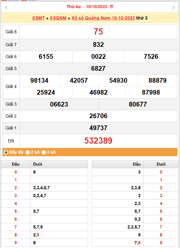Click the Giải 6 number 6155
This screenshot has width=180, height=248.
click(x=46, y=57)
